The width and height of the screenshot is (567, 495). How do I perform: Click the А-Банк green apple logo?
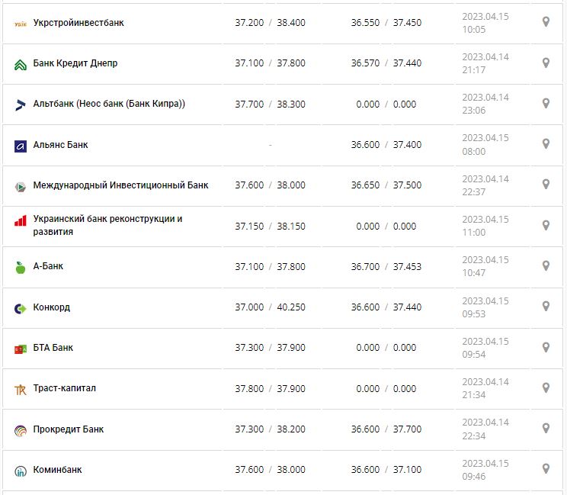click(x=21, y=267)
